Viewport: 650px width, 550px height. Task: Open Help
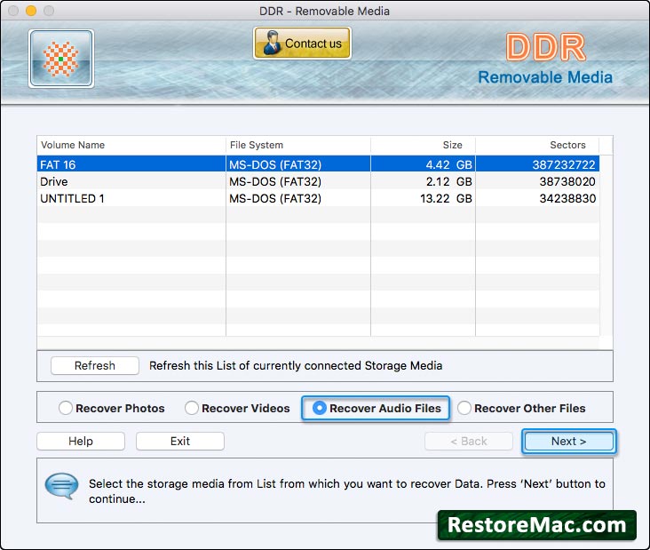tap(81, 441)
